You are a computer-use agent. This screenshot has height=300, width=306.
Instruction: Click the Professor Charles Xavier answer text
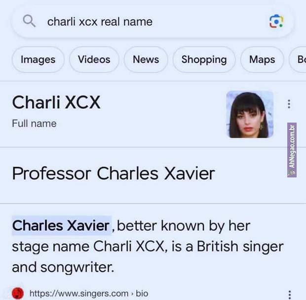(x=114, y=173)
